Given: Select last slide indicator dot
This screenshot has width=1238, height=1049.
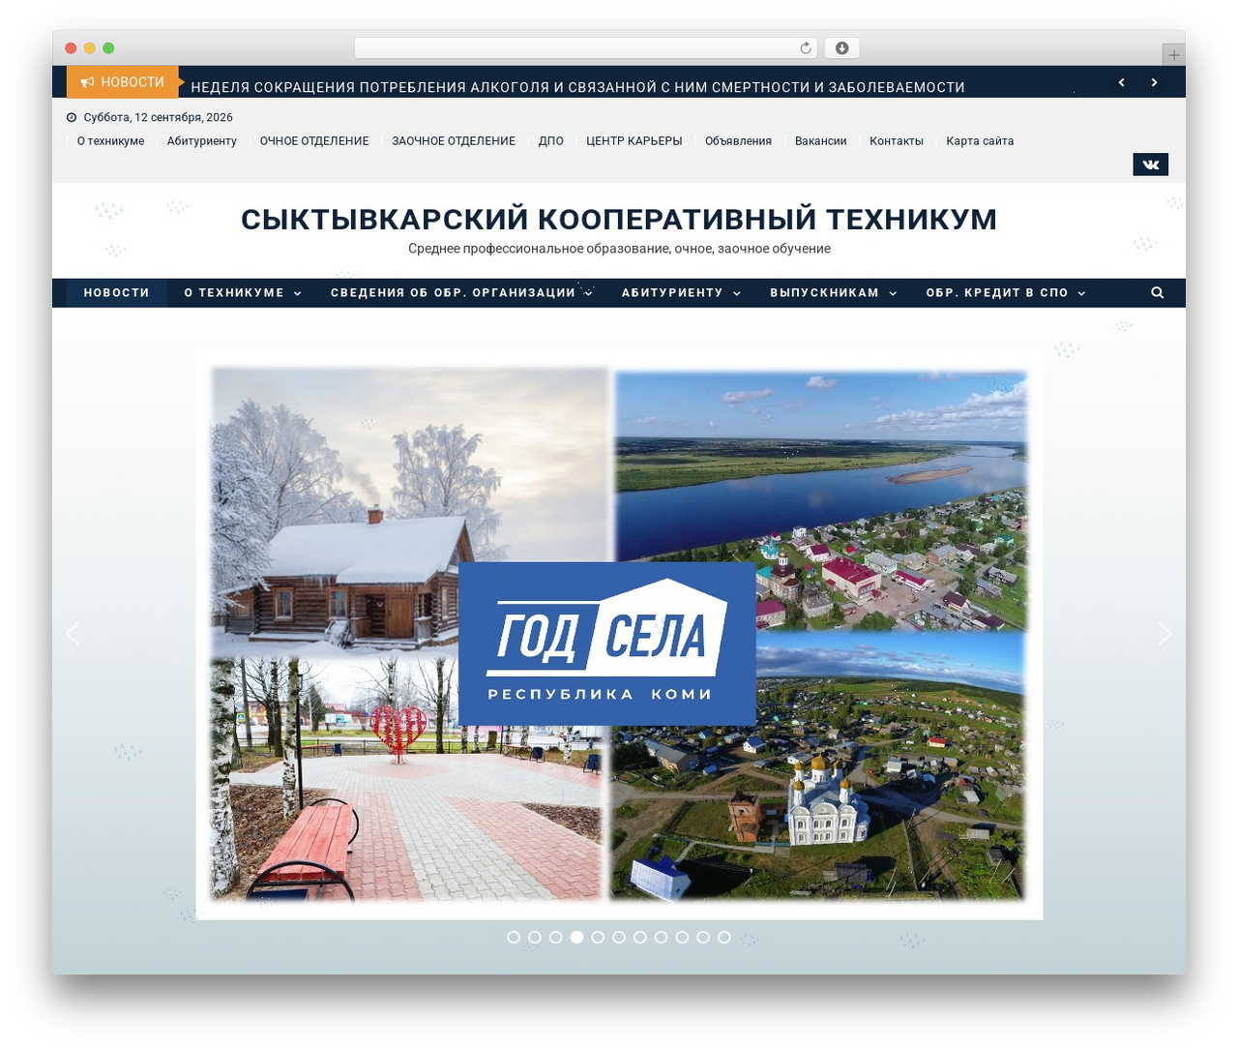Looking at the screenshot, I should pos(724,937).
